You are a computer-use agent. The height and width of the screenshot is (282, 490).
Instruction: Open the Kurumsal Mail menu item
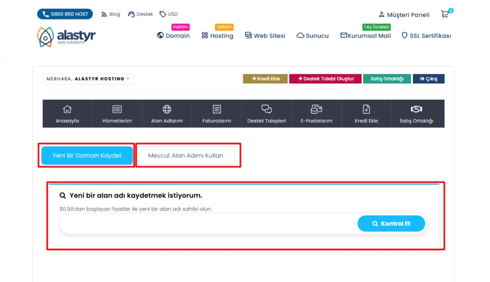[365, 35]
